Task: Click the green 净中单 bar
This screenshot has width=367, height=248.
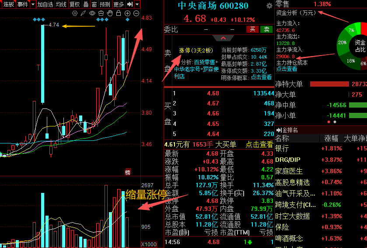Action: [x=358, y=105]
